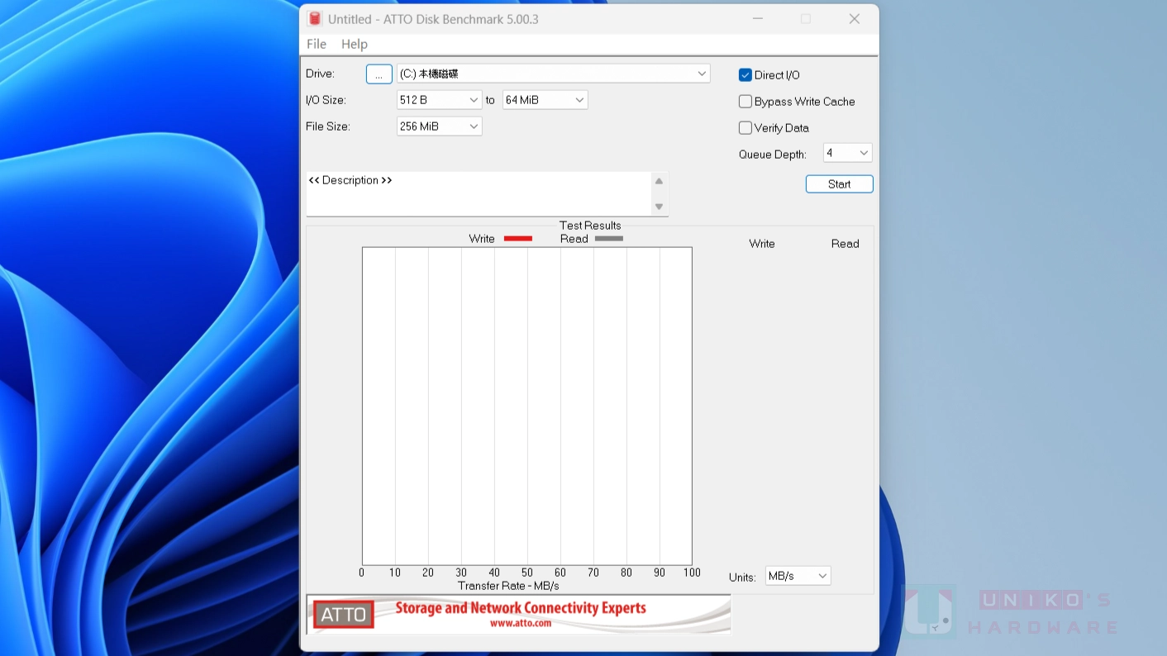The height and width of the screenshot is (656, 1167).
Task: Click the Description scroll up arrow
Action: pos(659,181)
